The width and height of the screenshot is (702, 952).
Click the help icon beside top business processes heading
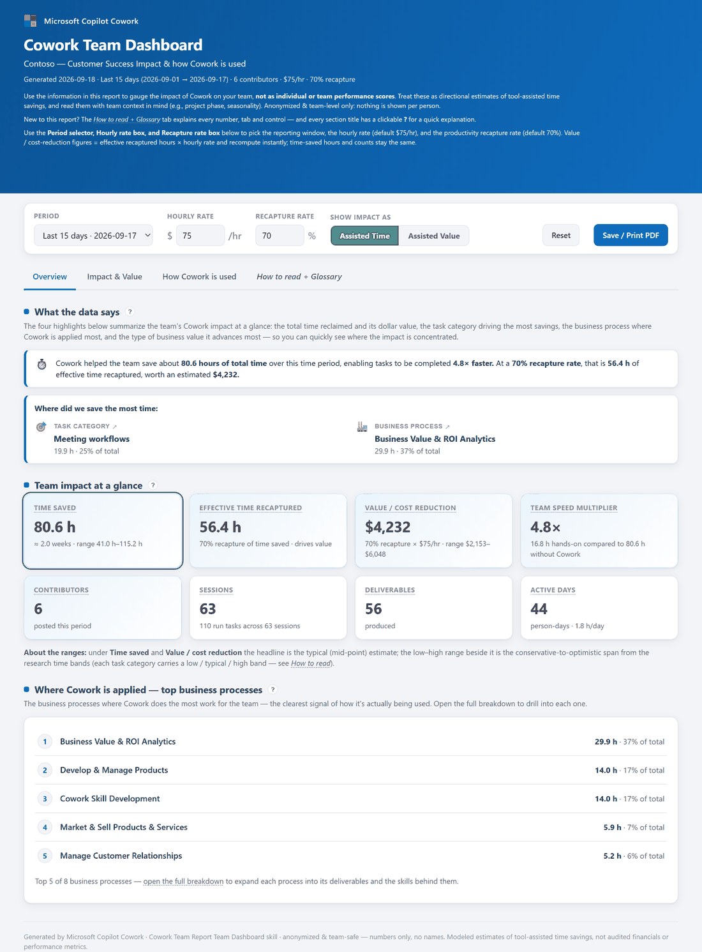tap(273, 690)
